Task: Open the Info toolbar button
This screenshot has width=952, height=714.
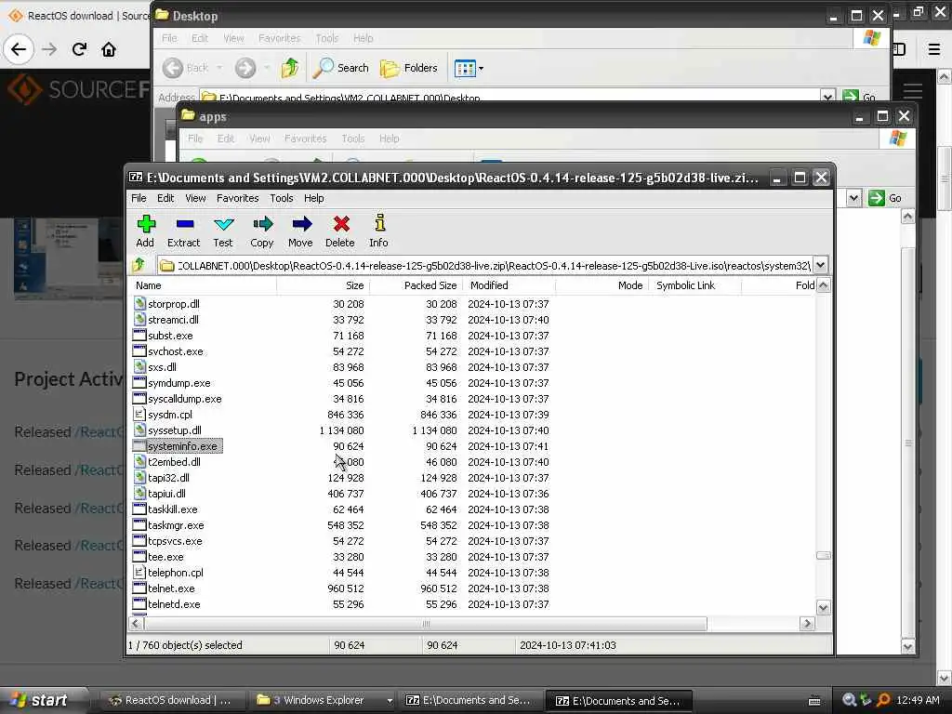Action: (378, 231)
